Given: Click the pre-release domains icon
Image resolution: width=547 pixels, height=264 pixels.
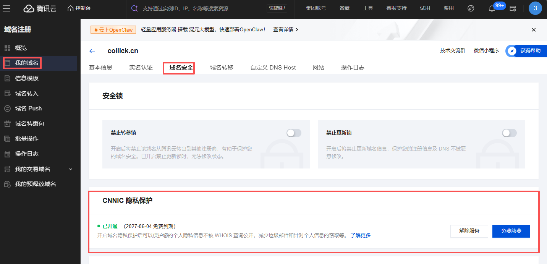Looking at the screenshot, I should [7, 184].
